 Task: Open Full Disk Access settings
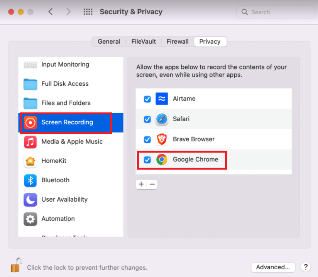click(x=30, y=83)
